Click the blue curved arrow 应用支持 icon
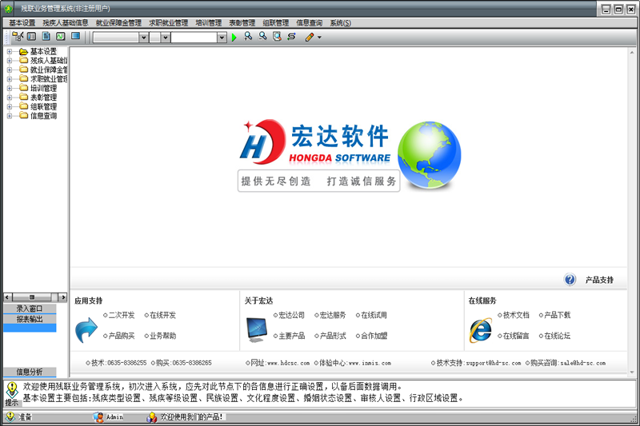 point(86,330)
